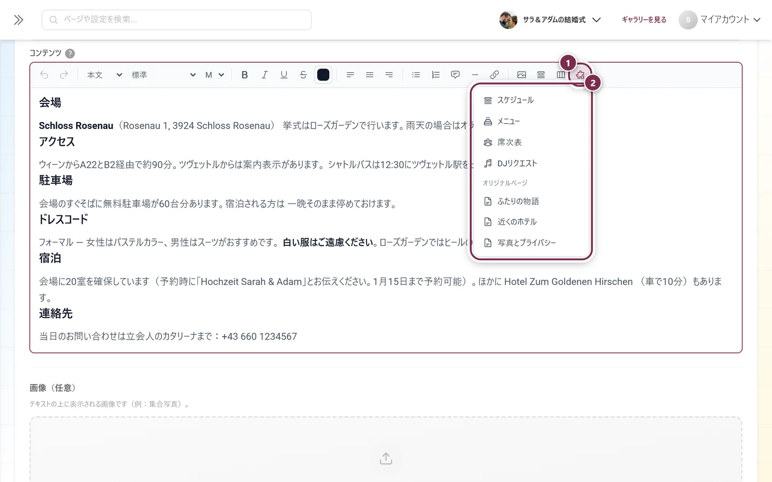
Task: Select ふたりの物語 custom page
Action: pos(531,201)
